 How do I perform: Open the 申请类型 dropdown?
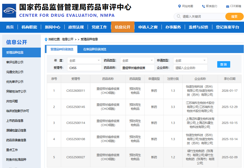pyautogui.click(x=190, y=61)
